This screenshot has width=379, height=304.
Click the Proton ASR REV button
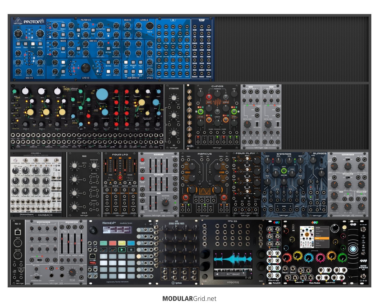point(133,72)
